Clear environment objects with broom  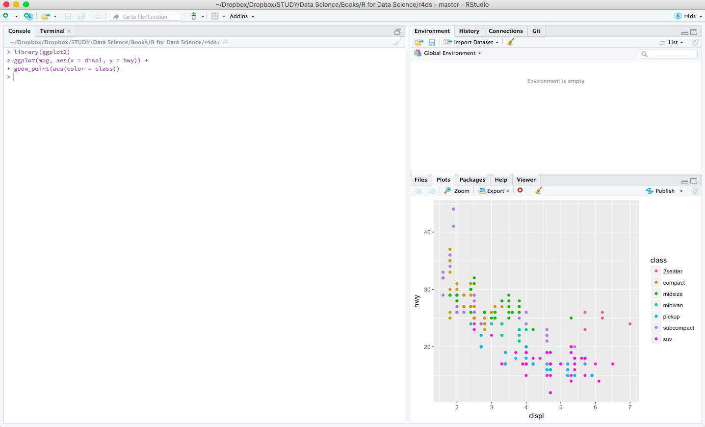click(x=511, y=42)
